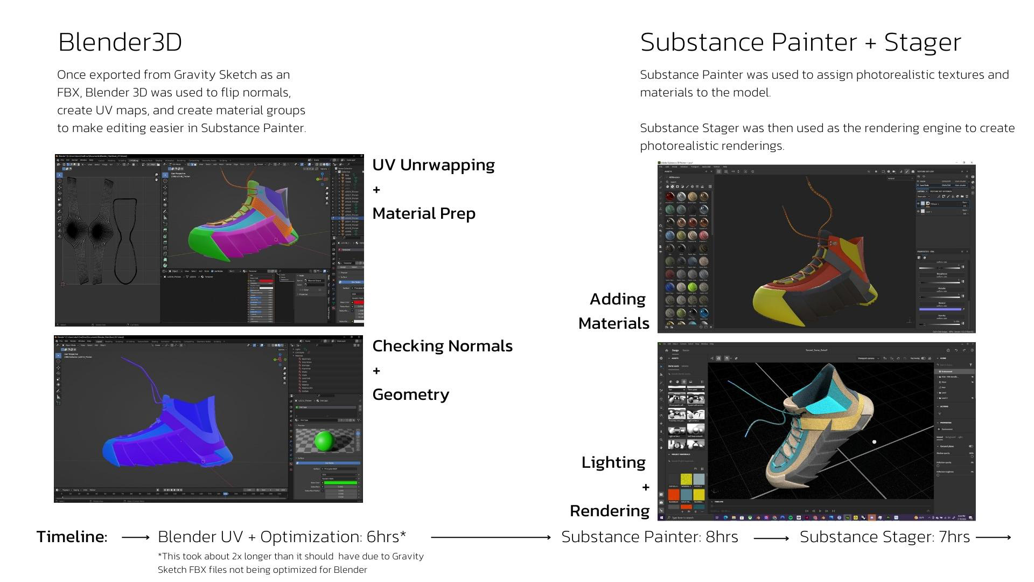Hide the Fill layer 1 eye in Painter
1034x582 pixels.
(918, 204)
